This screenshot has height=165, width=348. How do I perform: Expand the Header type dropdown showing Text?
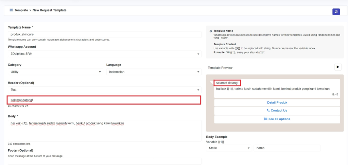(104, 90)
